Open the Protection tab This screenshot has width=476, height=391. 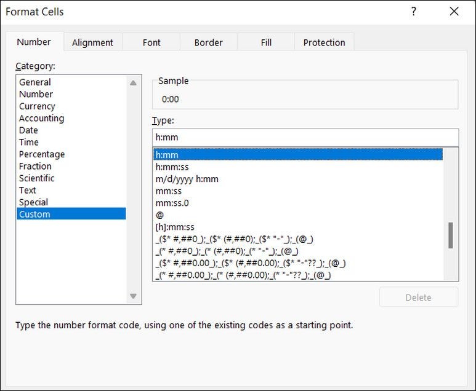coord(325,42)
